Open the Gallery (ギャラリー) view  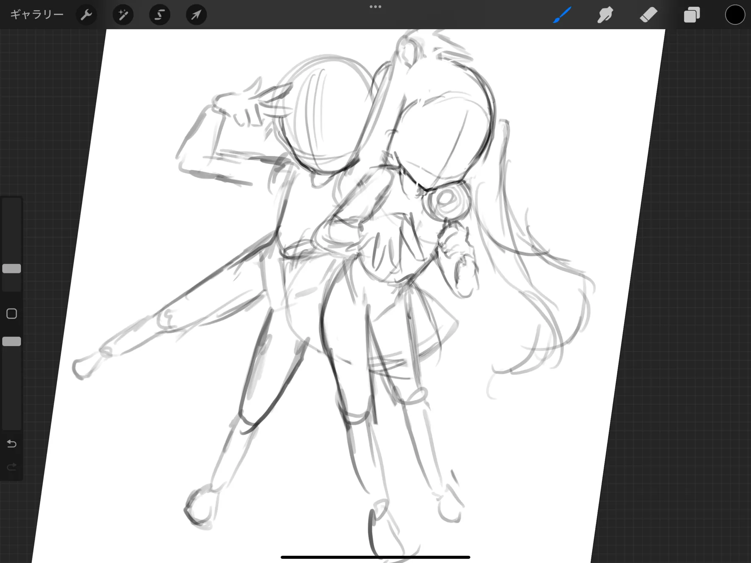pyautogui.click(x=37, y=15)
